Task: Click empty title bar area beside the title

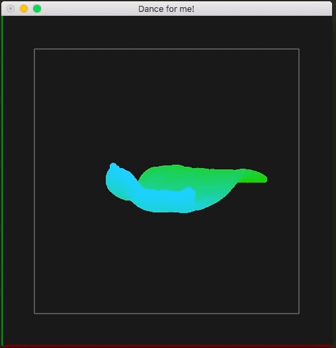Action: click(x=262, y=9)
